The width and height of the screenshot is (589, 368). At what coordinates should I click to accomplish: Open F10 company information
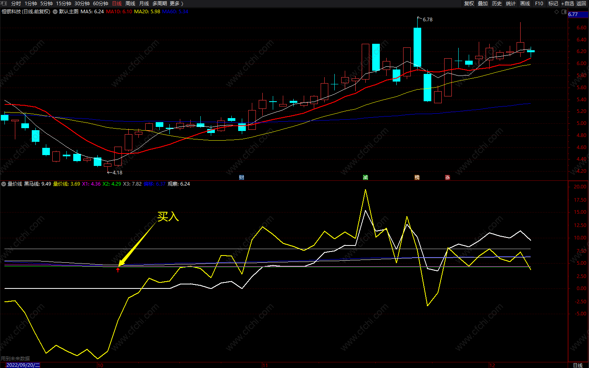point(539,3)
